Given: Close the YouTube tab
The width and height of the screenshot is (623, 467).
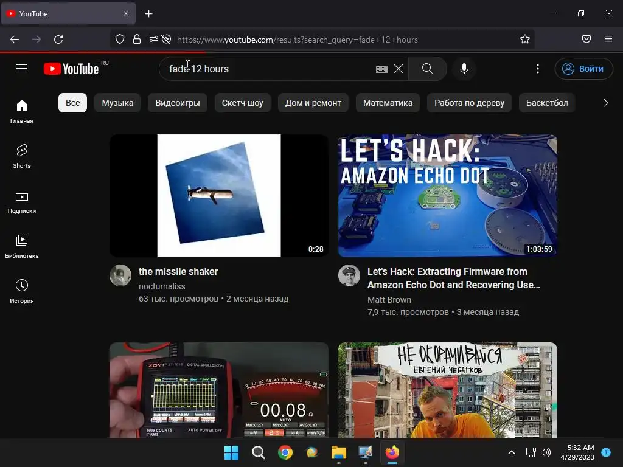Looking at the screenshot, I should coord(125,13).
